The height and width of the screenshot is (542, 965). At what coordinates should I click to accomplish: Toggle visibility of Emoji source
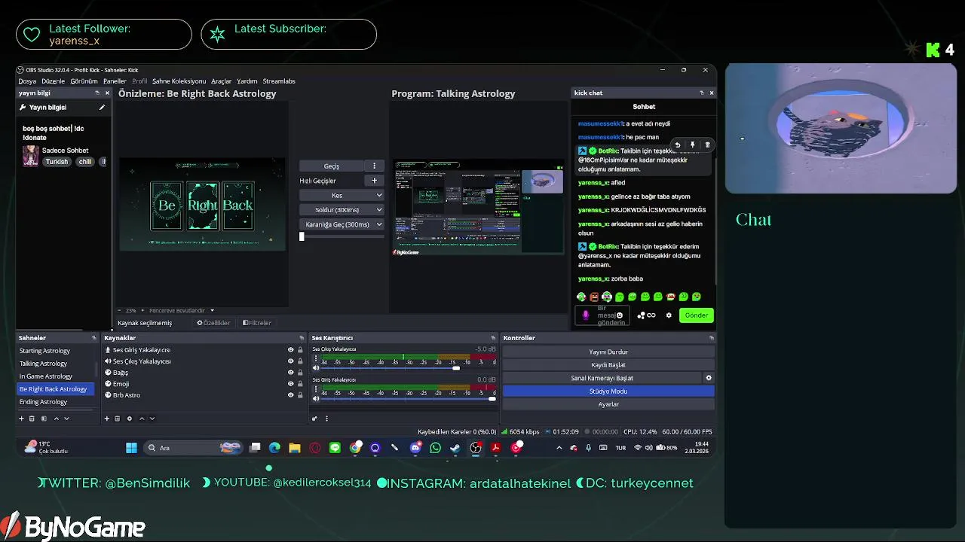point(291,384)
